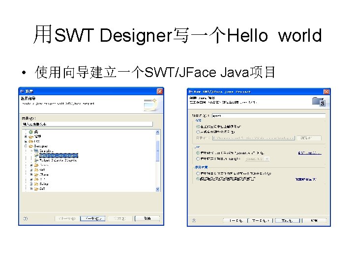This screenshot has width=354, height=265.
Task: Click the Samples item icon under Designer
Action: [36, 151]
